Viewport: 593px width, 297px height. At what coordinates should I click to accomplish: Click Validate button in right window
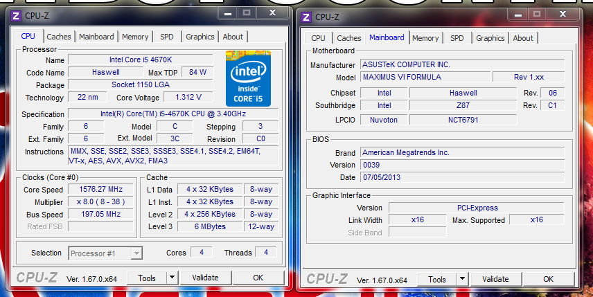(495, 279)
